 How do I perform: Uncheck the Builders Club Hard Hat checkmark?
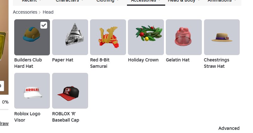coord(44,25)
